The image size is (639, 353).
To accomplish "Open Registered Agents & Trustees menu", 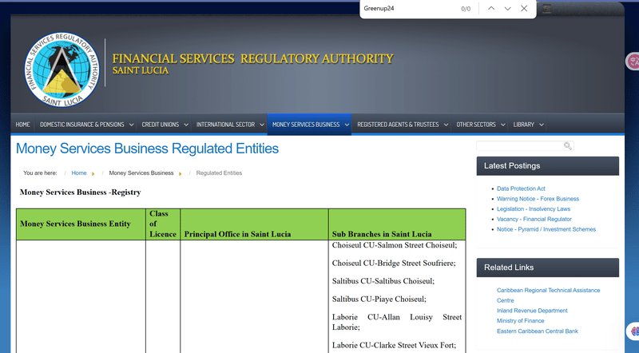I will coord(398,125).
